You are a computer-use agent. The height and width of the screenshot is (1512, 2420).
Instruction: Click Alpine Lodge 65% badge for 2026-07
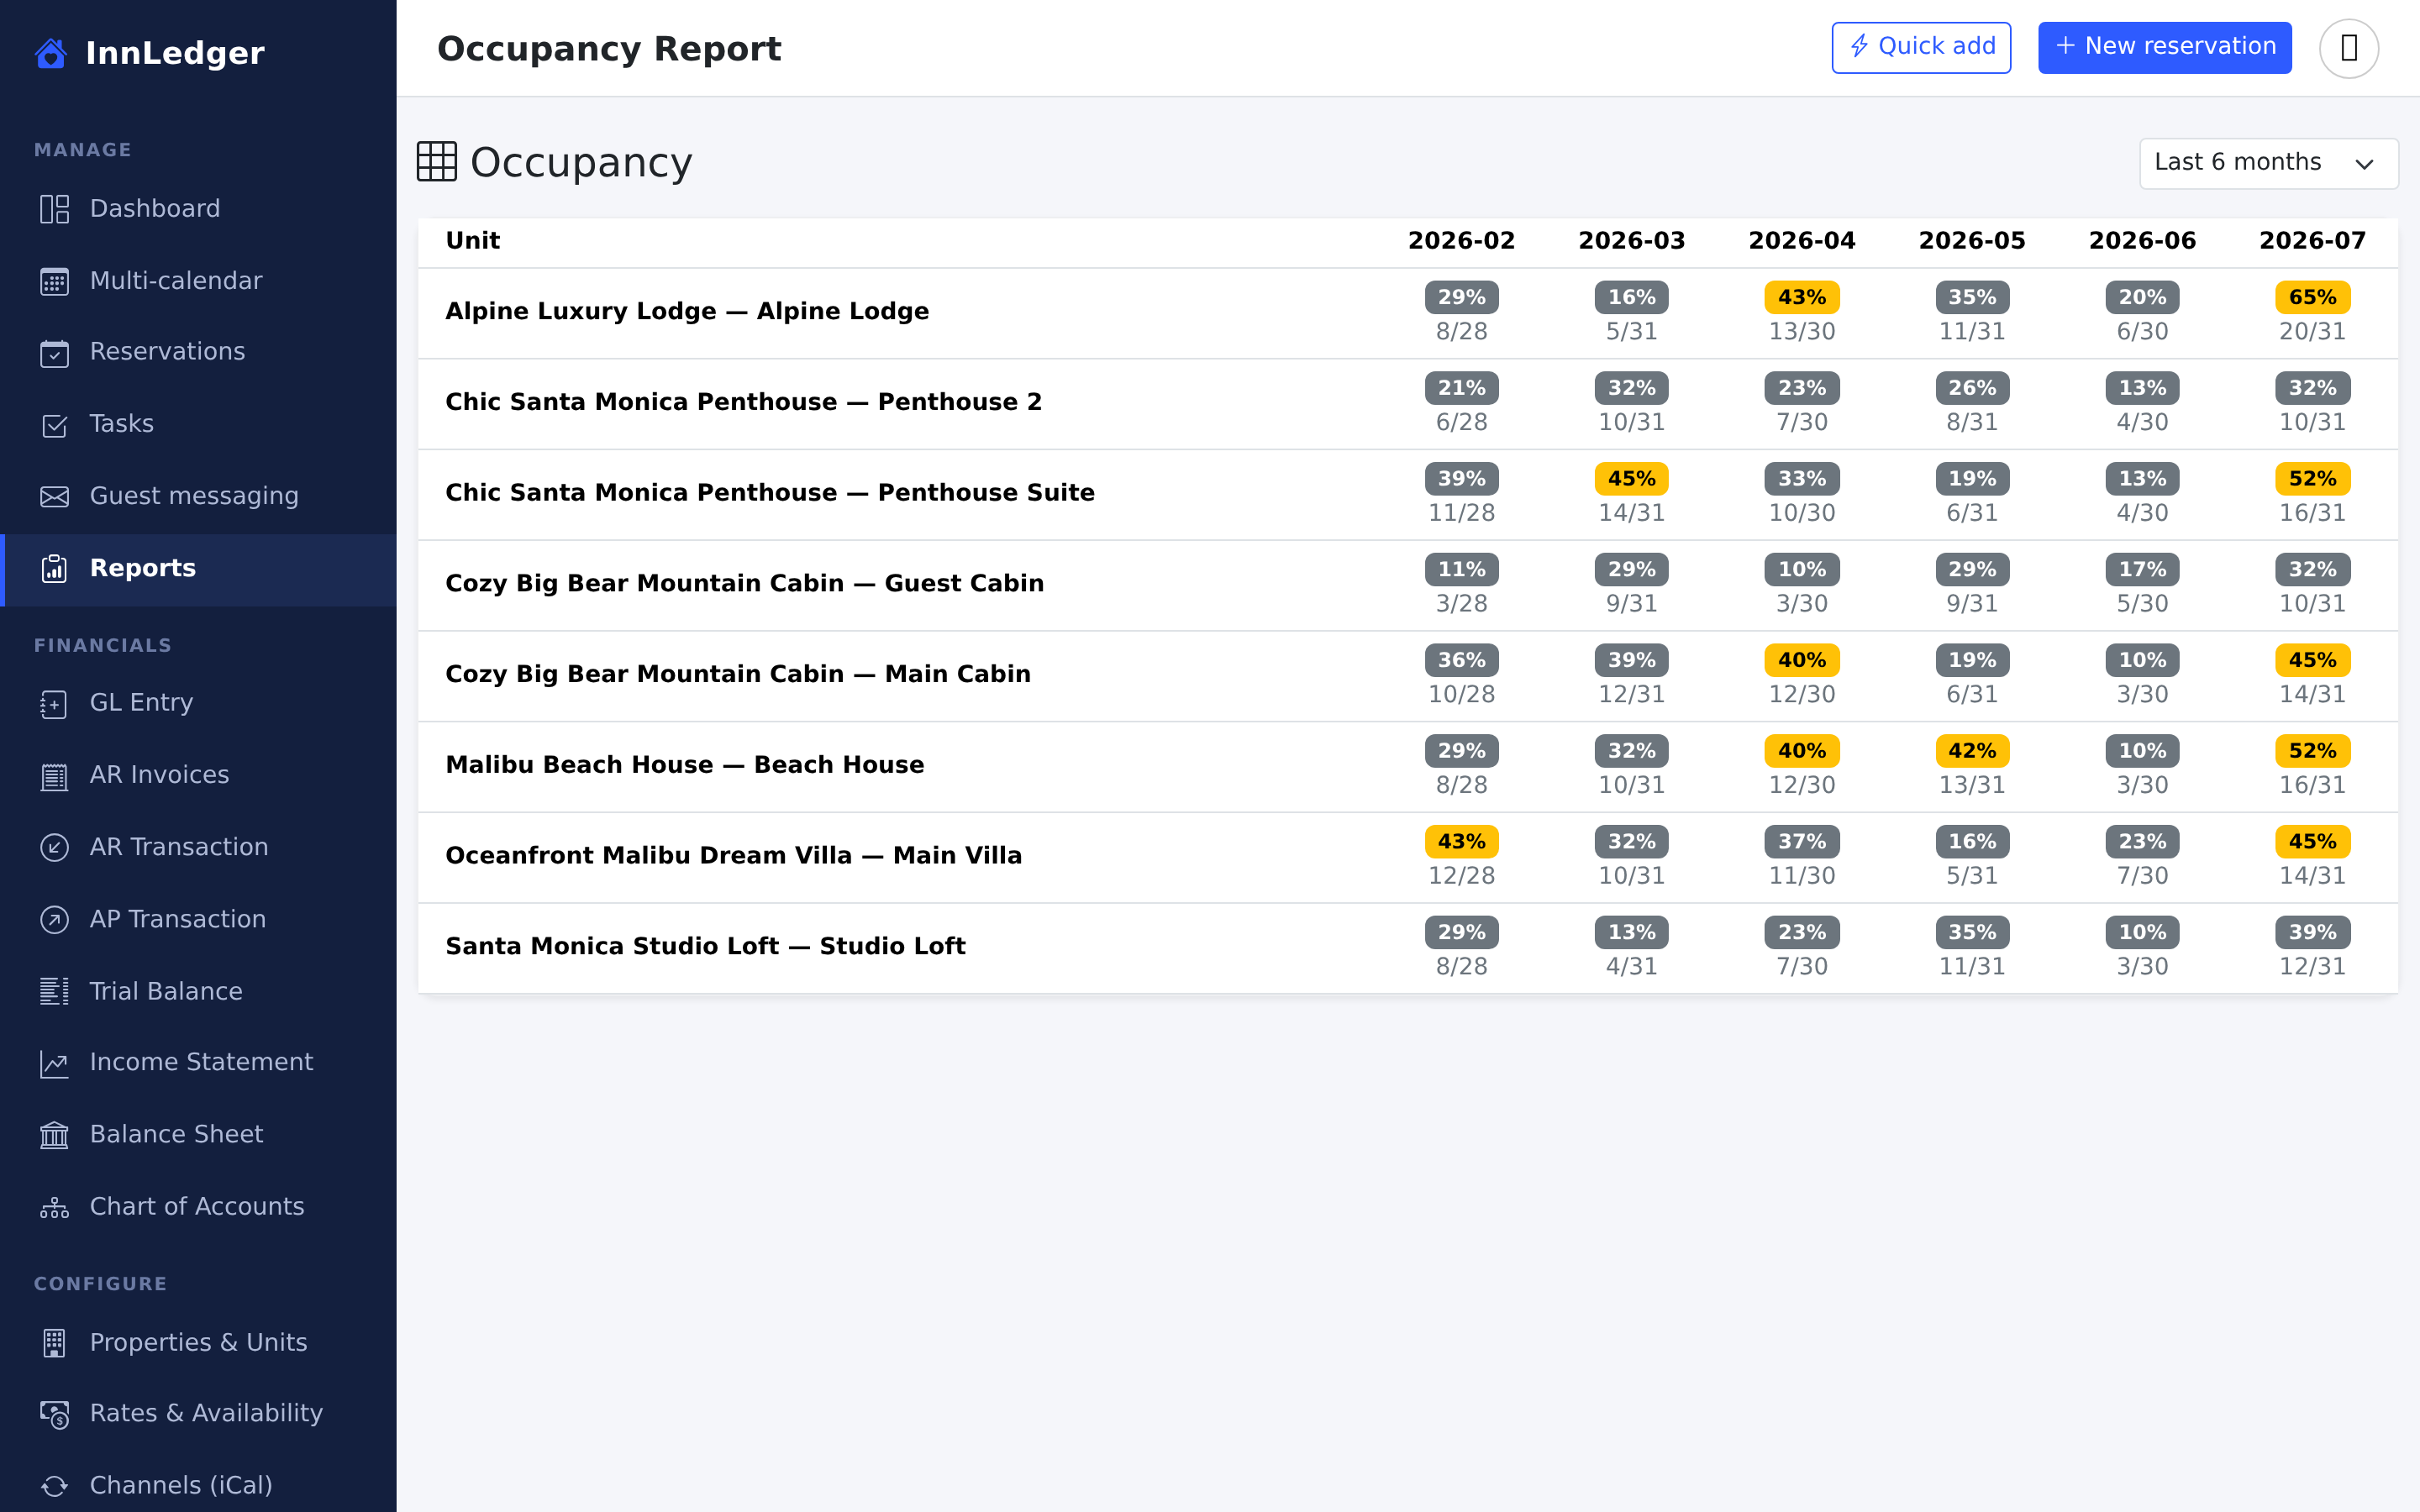2312,297
